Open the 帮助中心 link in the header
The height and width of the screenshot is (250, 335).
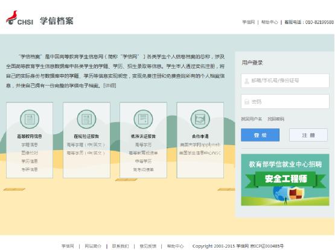click(x=269, y=22)
